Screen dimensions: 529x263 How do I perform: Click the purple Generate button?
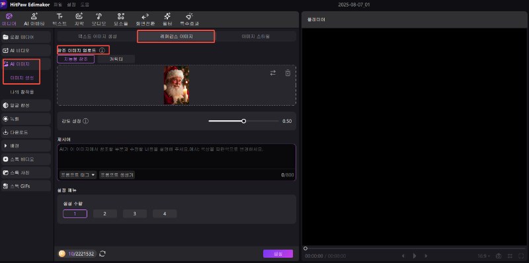point(278,254)
